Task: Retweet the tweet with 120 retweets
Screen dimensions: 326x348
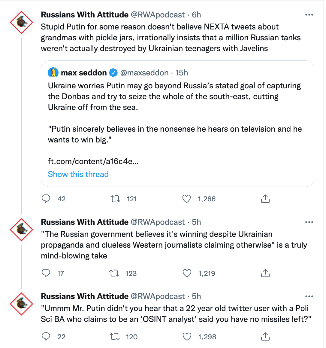Action: (115, 337)
